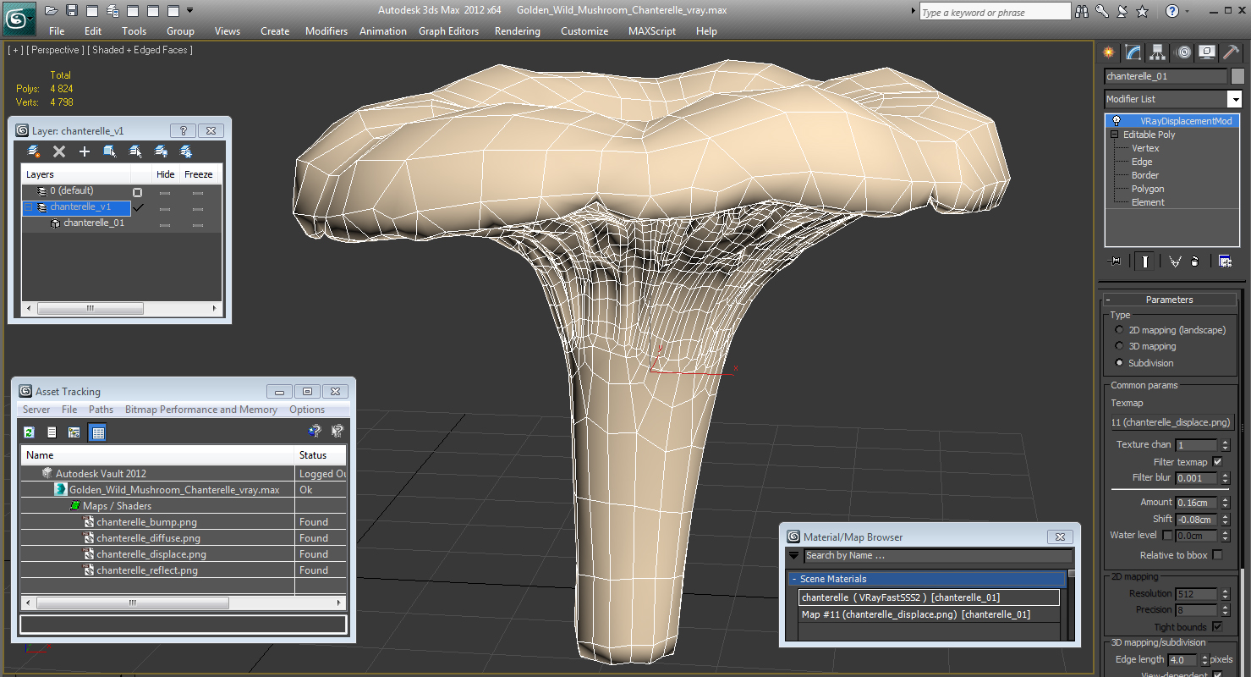Viewport: 1251px width, 677px height.
Task: Click the Pin Stack icon
Action: point(1115,261)
